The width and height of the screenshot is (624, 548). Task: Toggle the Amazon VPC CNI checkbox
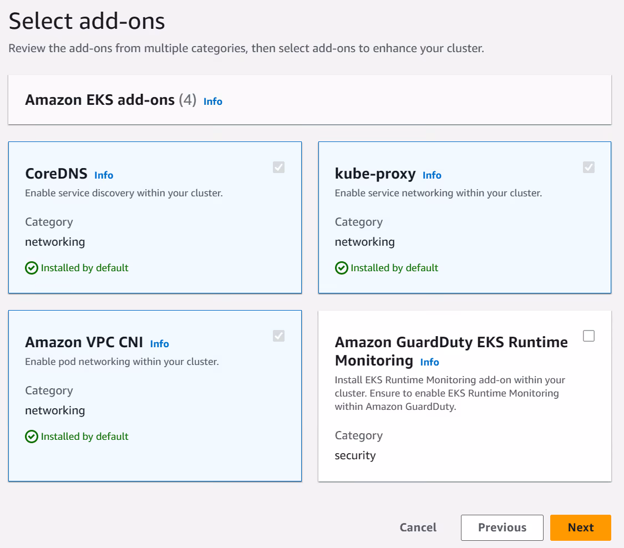[x=278, y=336]
